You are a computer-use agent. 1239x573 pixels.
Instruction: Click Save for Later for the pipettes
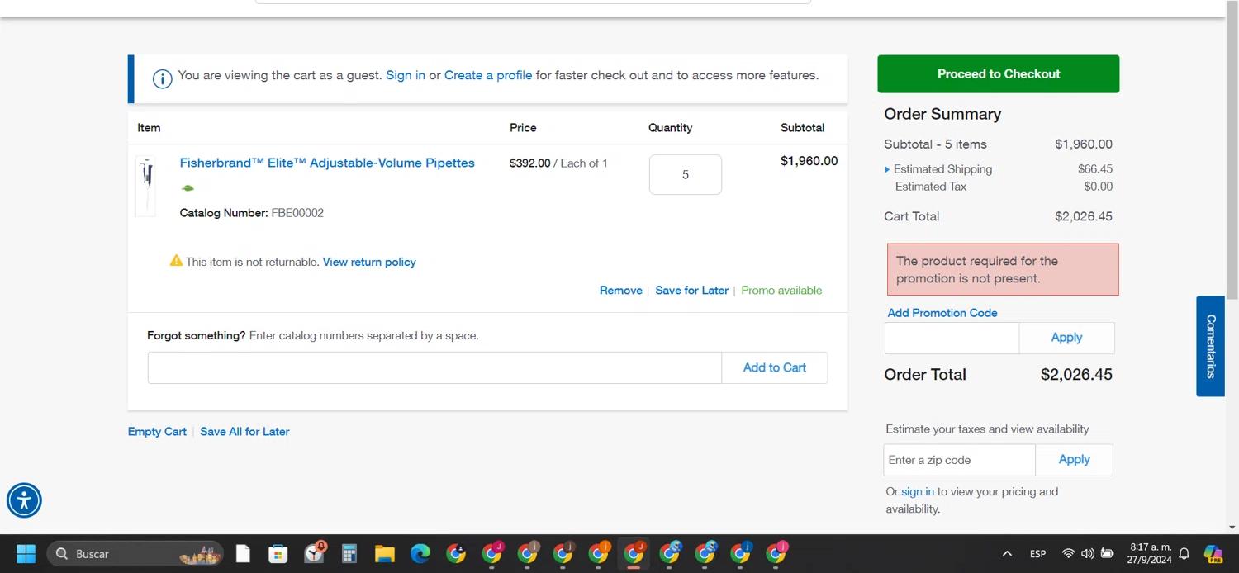coord(692,291)
